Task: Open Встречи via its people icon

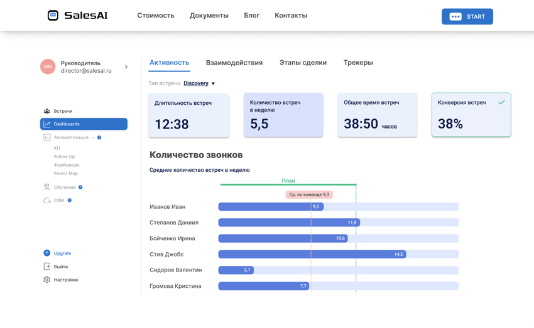Action: (x=47, y=111)
